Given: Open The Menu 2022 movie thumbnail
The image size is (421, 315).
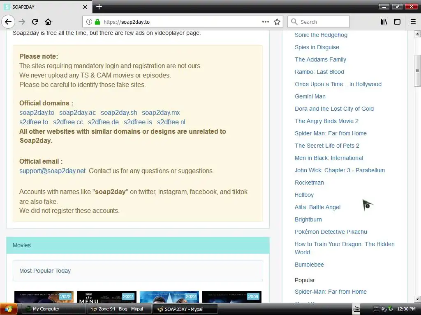Looking at the screenshot, I should [106, 297].
